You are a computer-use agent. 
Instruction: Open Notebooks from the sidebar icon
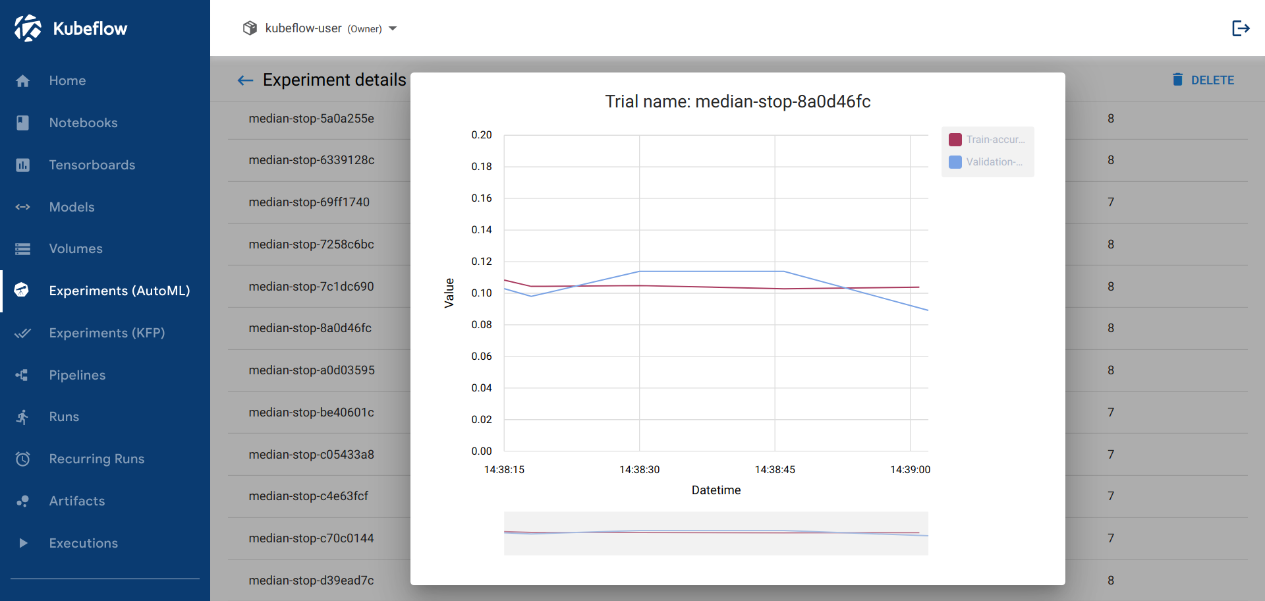coord(23,123)
